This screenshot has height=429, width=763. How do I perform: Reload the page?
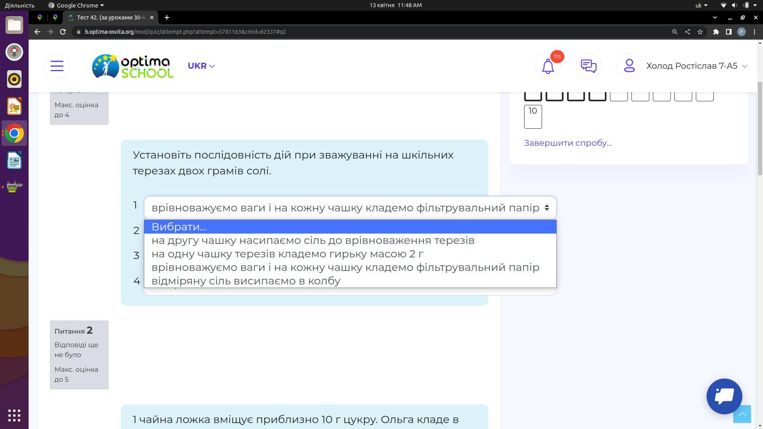point(63,32)
